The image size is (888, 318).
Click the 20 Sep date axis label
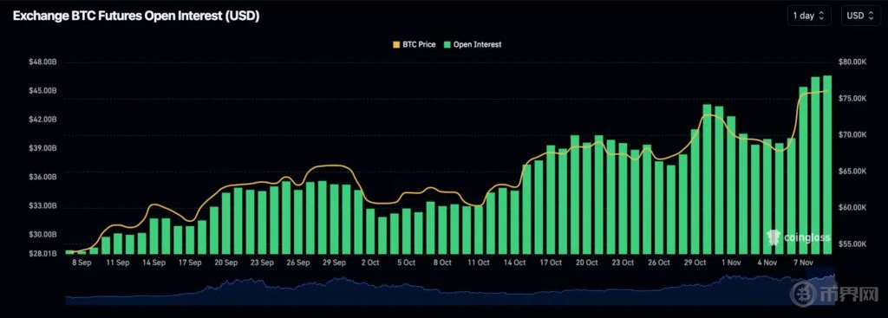coord(226,263)
